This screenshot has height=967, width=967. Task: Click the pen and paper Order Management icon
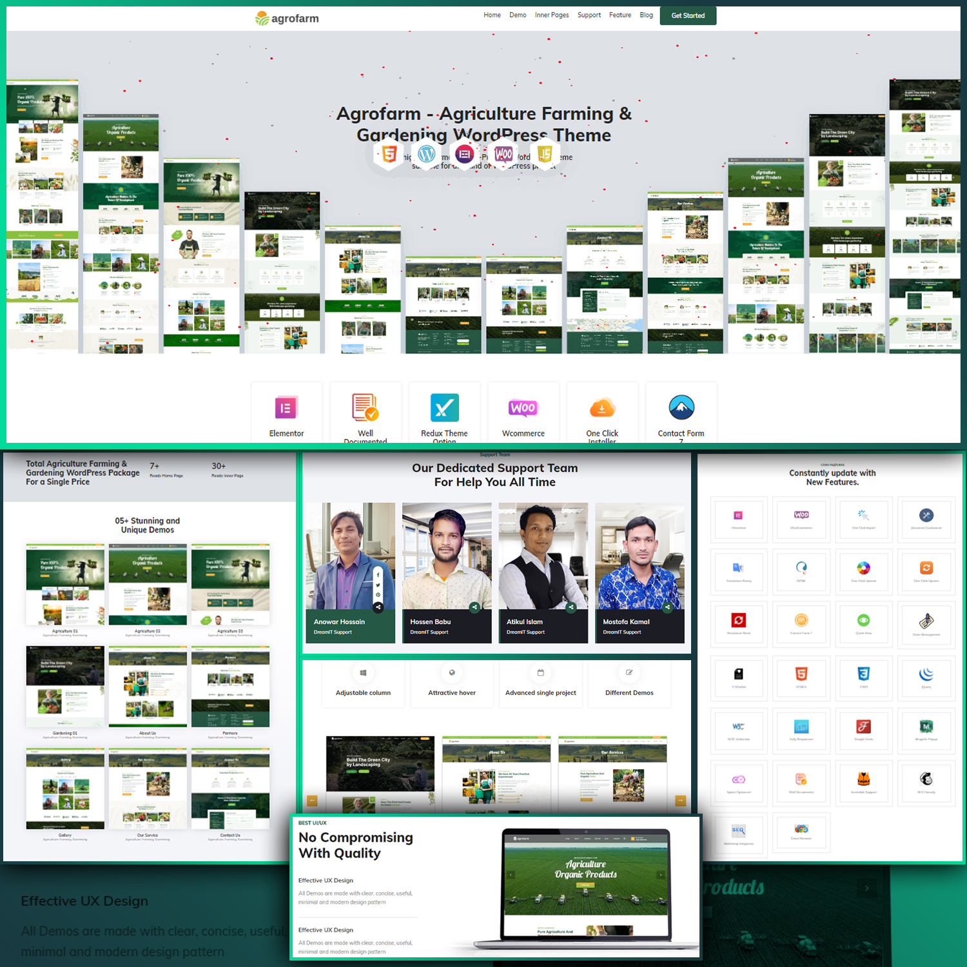926,620
